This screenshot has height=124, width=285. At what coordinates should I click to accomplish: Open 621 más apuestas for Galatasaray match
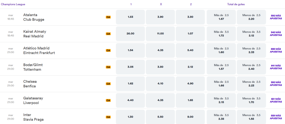tap(276, 100)
